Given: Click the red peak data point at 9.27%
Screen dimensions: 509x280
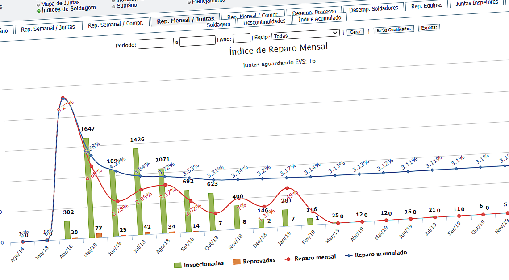Looking at the screenshot, I should (63, 97).
